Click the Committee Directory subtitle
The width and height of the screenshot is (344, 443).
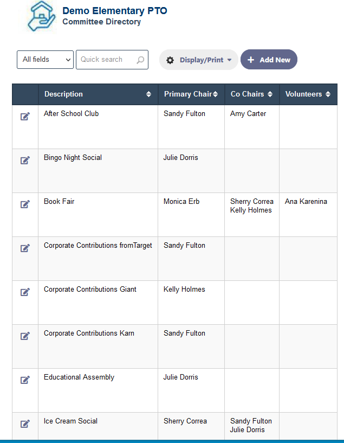(102, 22)
